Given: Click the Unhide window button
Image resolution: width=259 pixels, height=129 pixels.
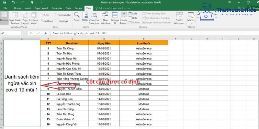Looking at the screenshot, I should tap(134, 22).
